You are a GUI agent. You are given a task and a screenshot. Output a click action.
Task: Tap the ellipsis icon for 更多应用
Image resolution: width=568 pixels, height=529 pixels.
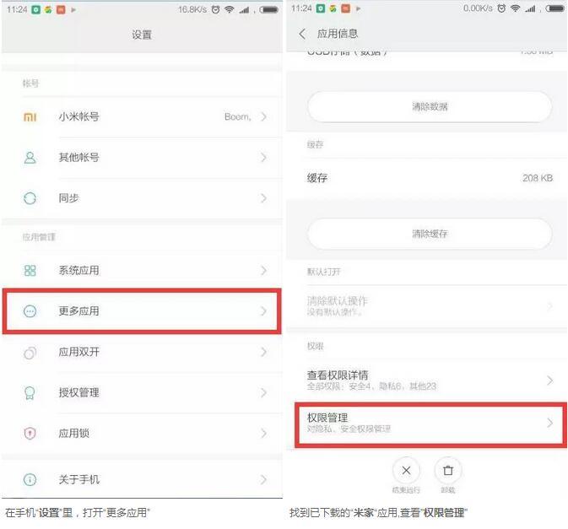pyautogui.click(x=30, y=311)
